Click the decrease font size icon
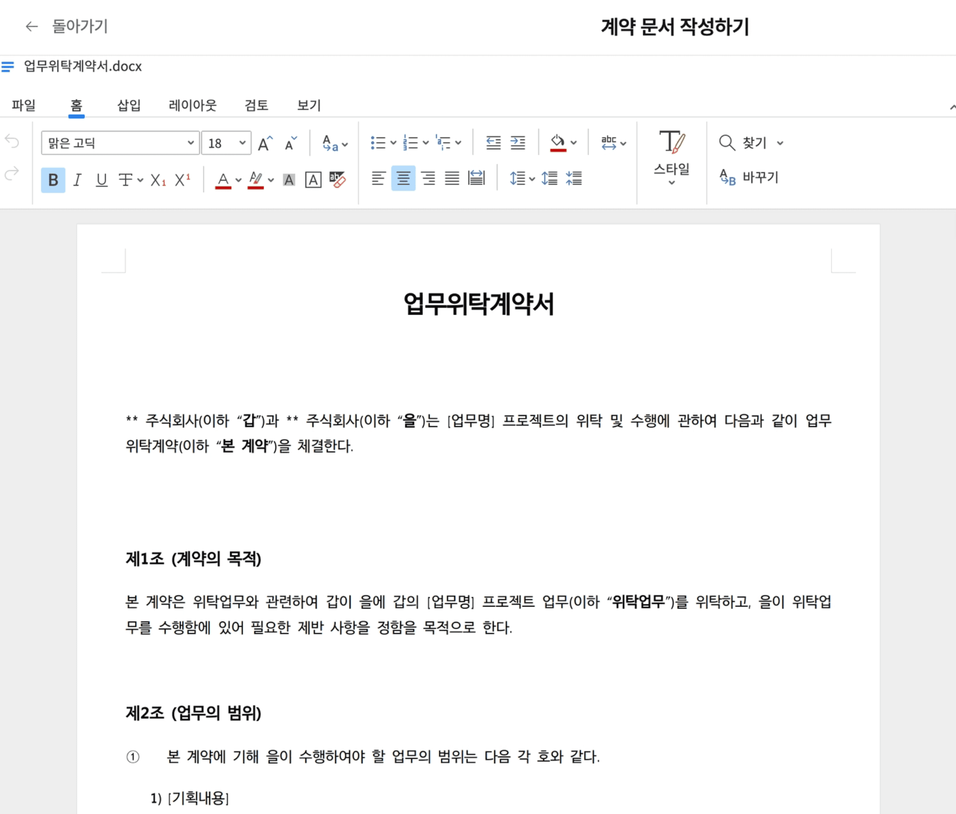Image resolution: width=956 pixels, height=814 pixels. pos(290,143)
